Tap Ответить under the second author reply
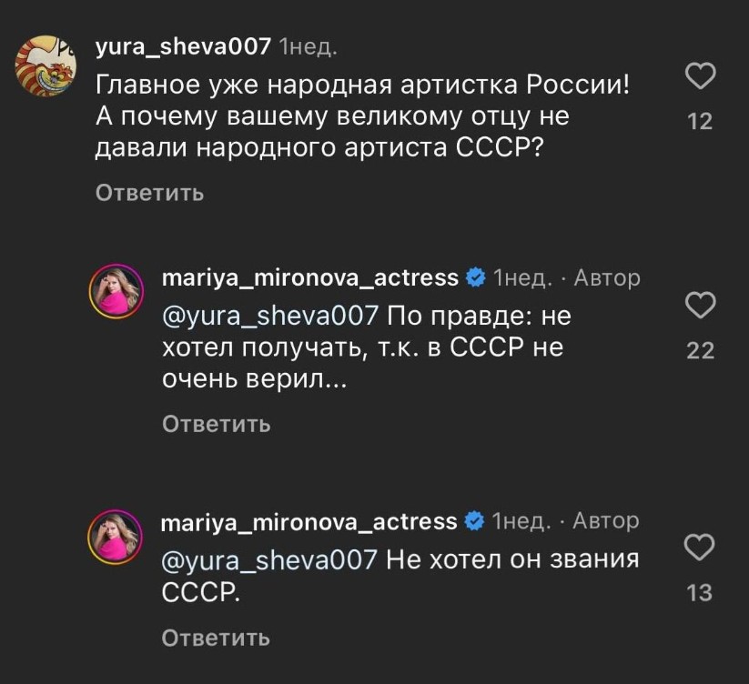Viewport: 749px width, 684px height. pyautogui.click(x=215, y=637)
